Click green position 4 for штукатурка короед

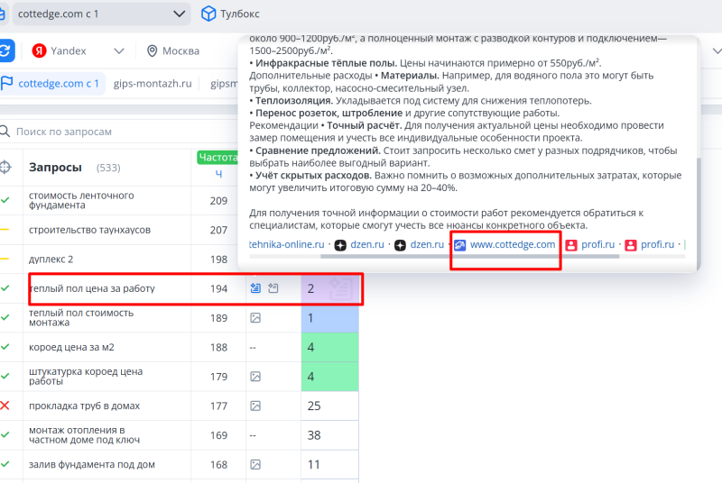coord(329,377)
